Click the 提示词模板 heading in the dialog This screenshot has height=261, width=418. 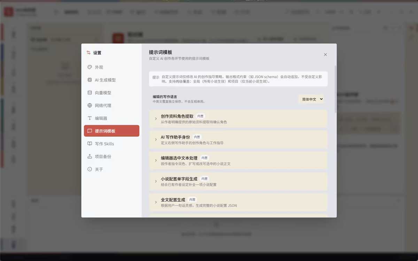pos(161,52)
